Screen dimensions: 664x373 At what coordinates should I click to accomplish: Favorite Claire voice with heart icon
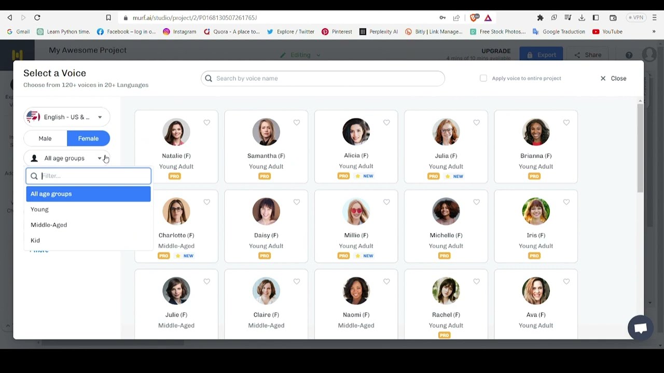[297, 282]
